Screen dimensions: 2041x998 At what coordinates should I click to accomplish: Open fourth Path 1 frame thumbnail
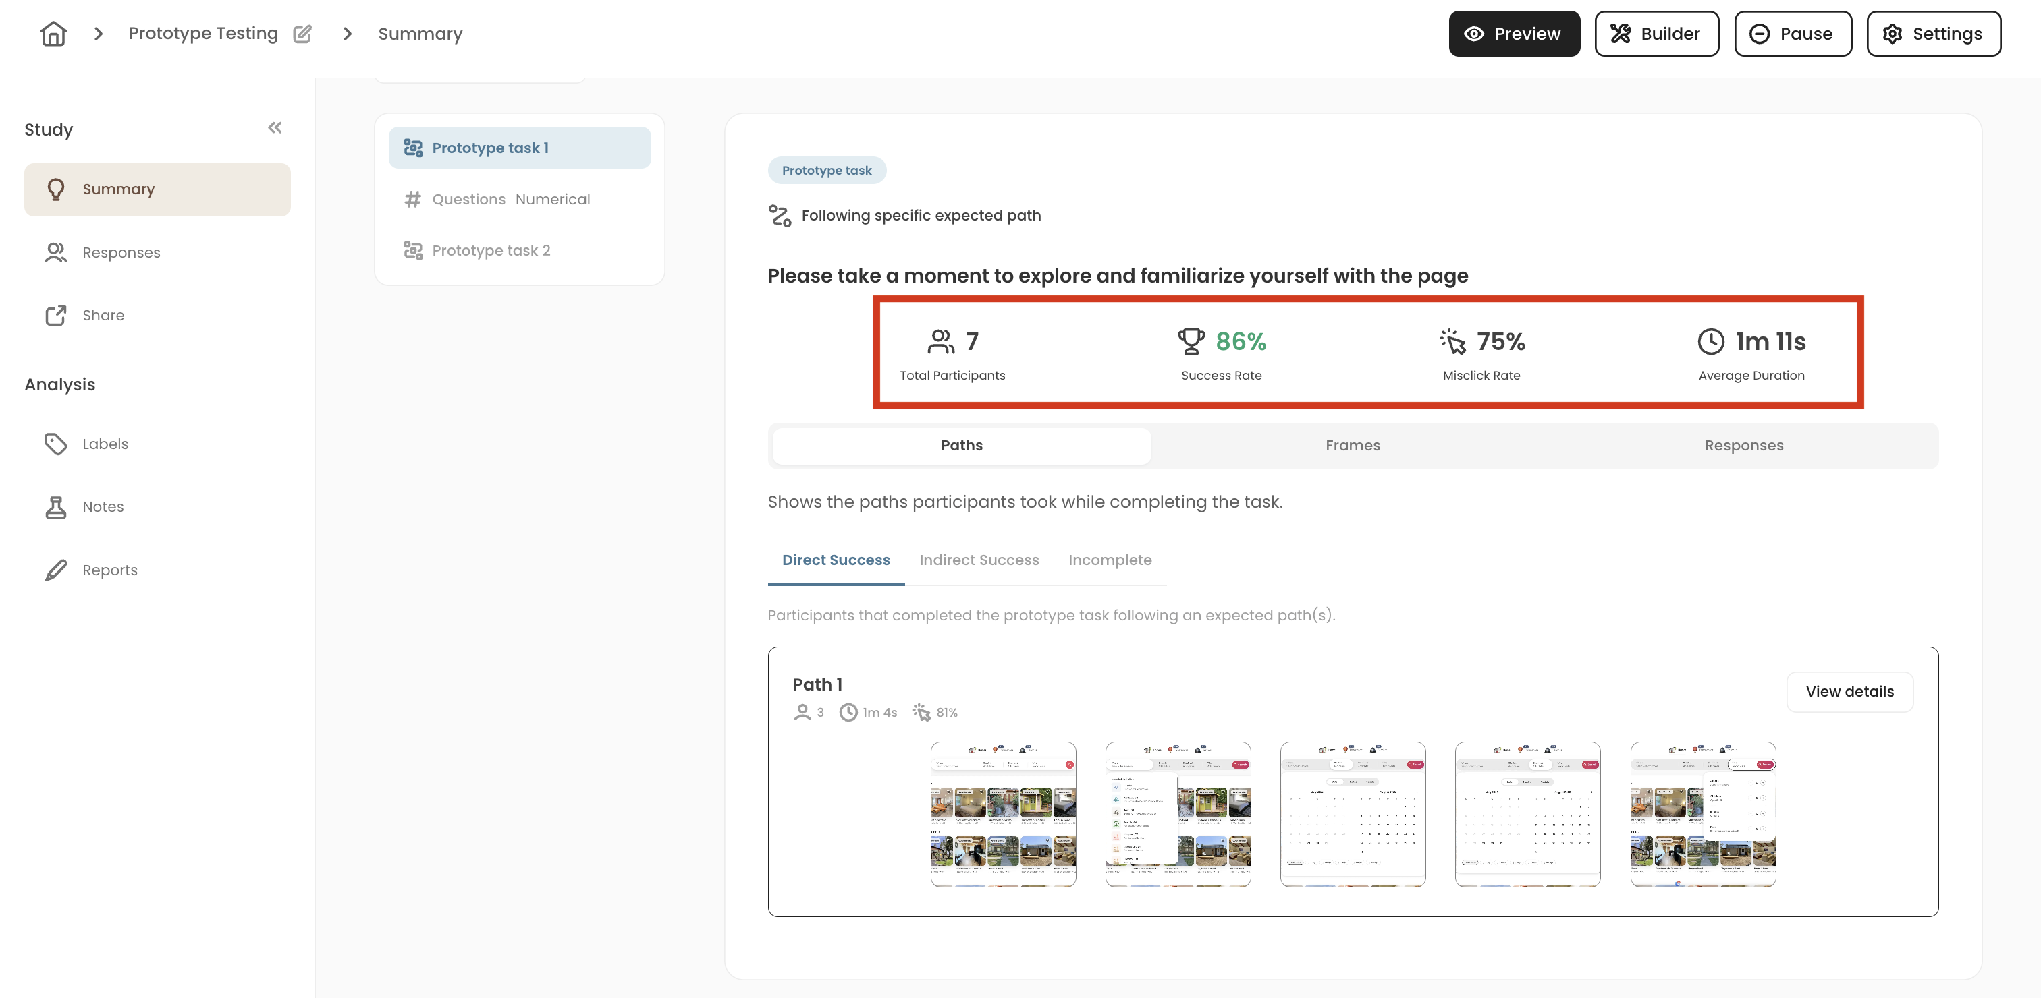1527,815
